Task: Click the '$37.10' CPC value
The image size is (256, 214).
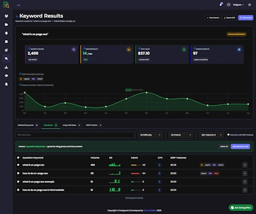Action: click(144, 53)
